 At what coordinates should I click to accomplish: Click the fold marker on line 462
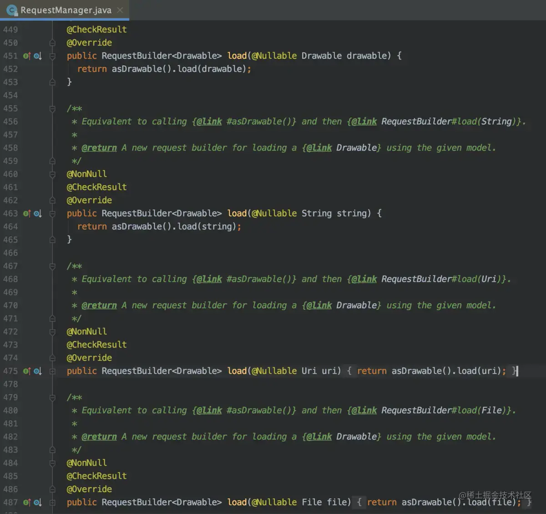point(52,200)
